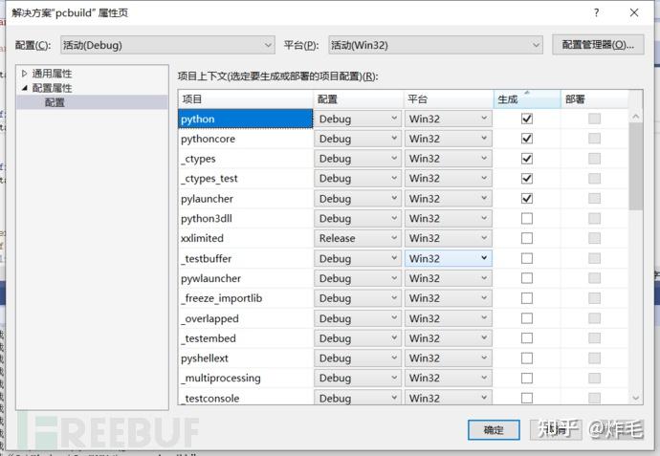Open python platform Win32 dropdown
Viewport: 660px width, 456px height.
[x=449, y=119]
